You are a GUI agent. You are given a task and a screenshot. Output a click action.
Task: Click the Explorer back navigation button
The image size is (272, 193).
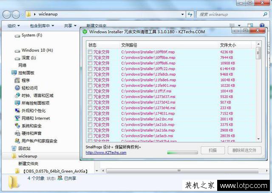7,14
